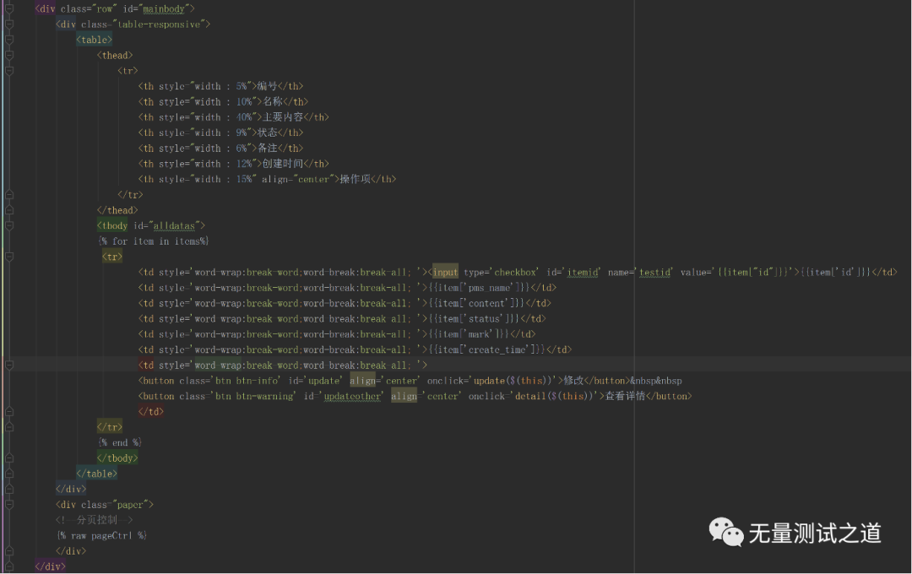This screenshot has height=574, width=912.
Task: Collapse the mainbody div code block
Action: (x=8, y=8)
